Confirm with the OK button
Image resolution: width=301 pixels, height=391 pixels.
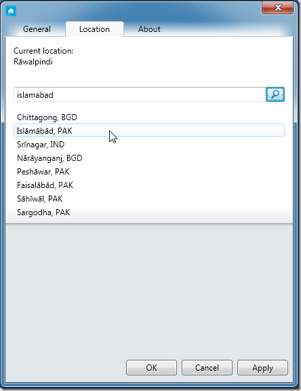[x=151, y=367]
